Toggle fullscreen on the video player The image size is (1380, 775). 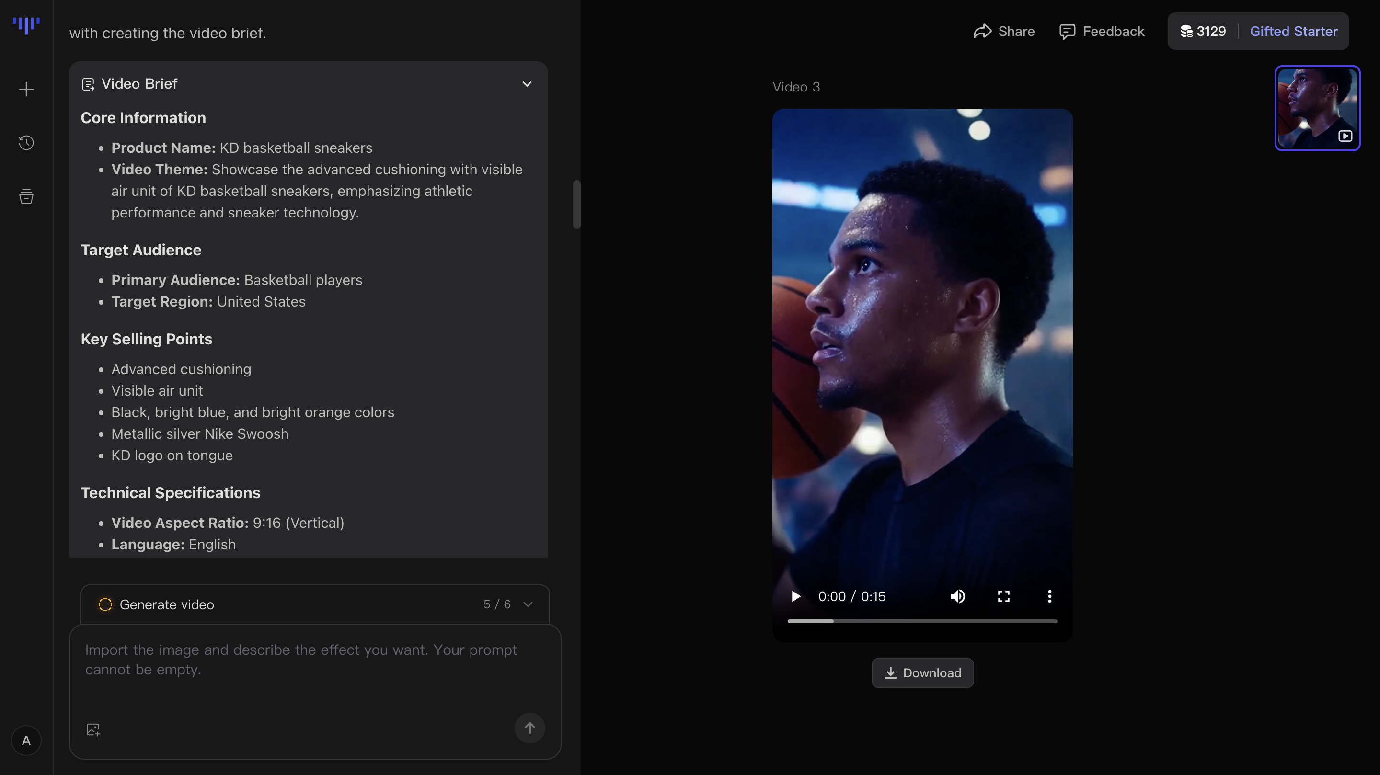click(1003, 596)
